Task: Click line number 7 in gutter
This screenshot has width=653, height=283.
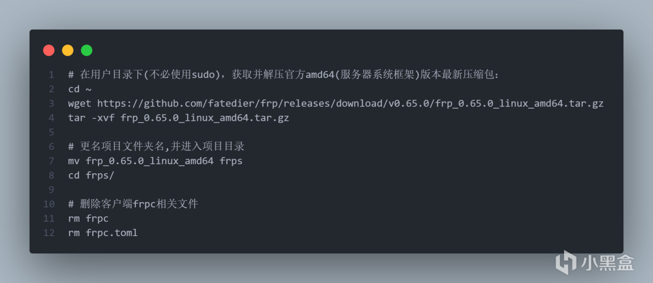Action: tap(52, 161)
